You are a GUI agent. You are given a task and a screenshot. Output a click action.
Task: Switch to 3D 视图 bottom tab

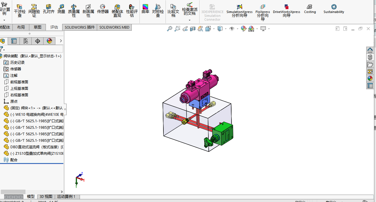coord(46,196)
